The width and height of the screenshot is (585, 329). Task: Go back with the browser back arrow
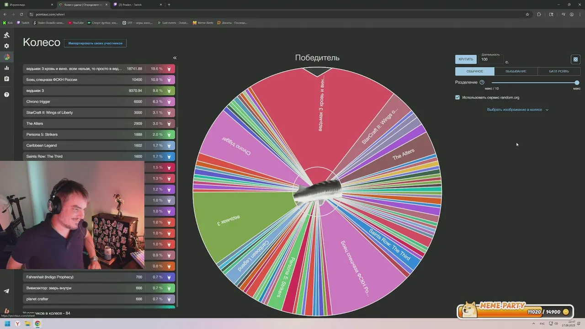[x=5, y=14]
